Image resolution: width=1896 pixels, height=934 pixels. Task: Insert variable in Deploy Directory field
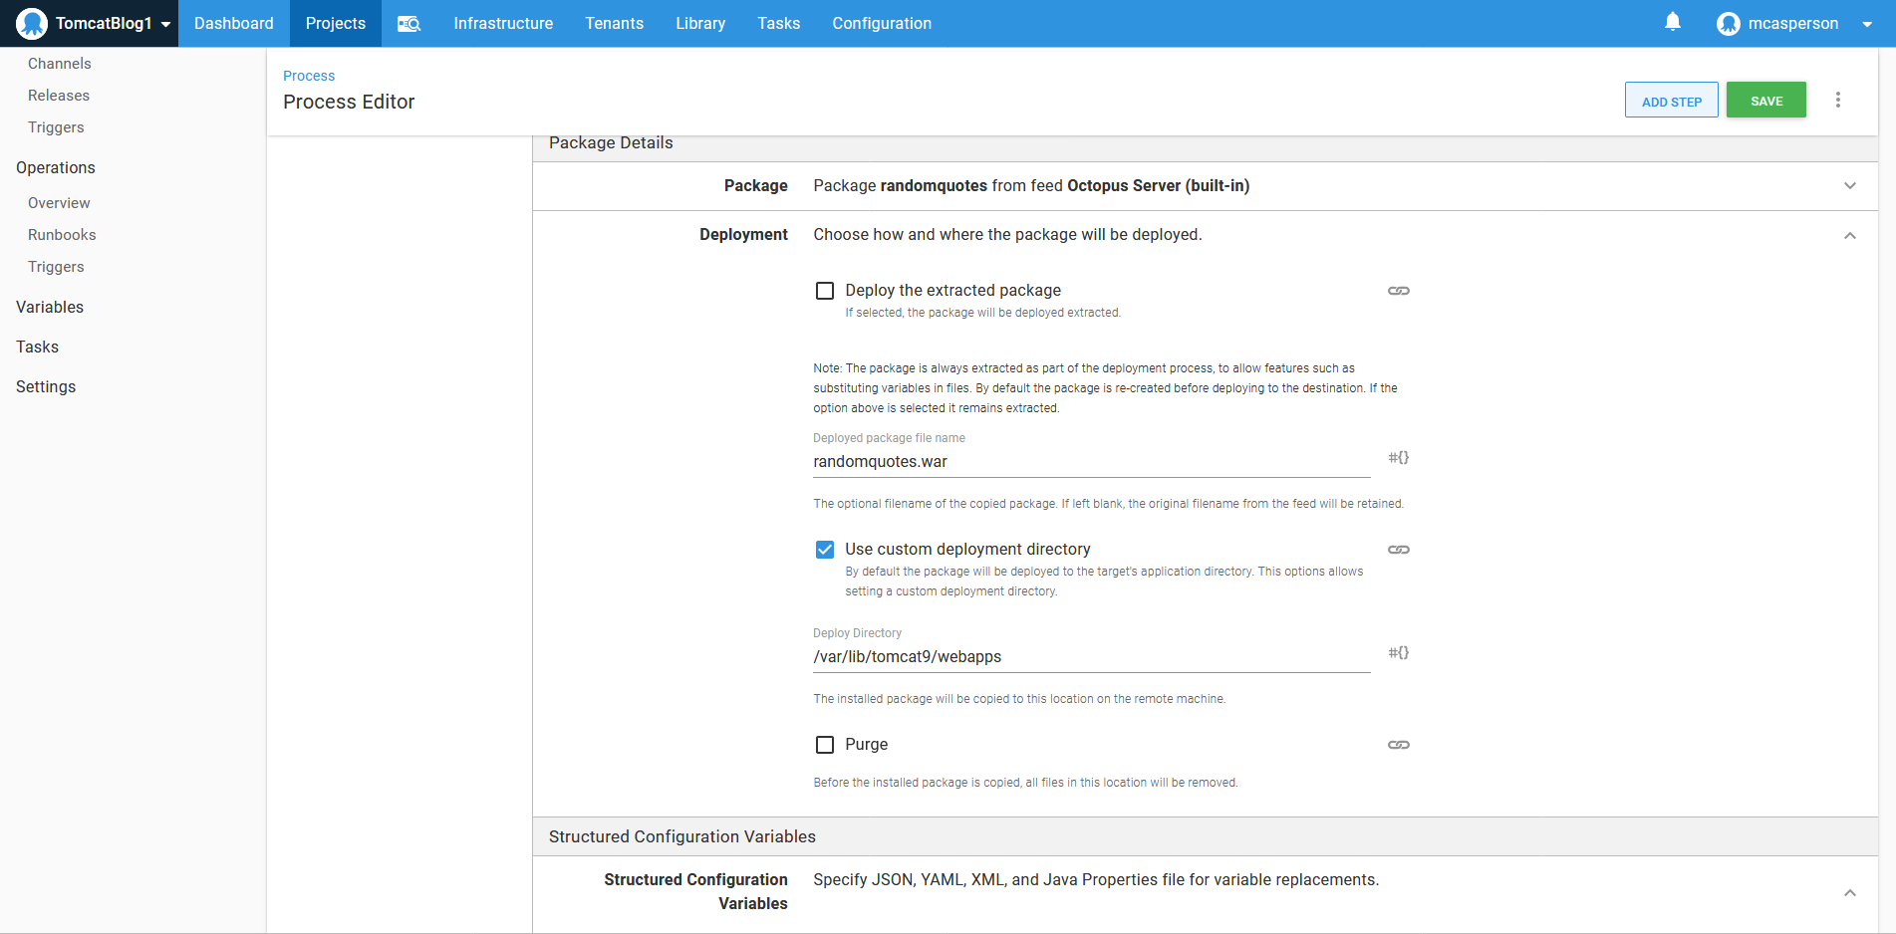click(1398, 653)
